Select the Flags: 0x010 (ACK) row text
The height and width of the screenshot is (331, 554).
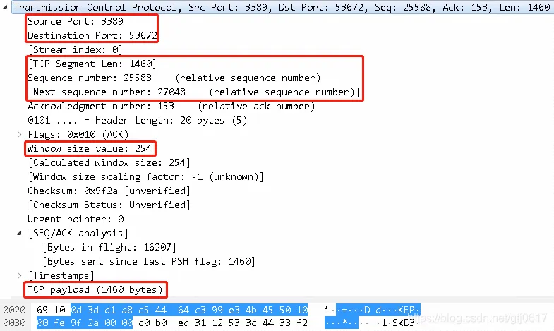pyautogui.click(x=78, y=134)
